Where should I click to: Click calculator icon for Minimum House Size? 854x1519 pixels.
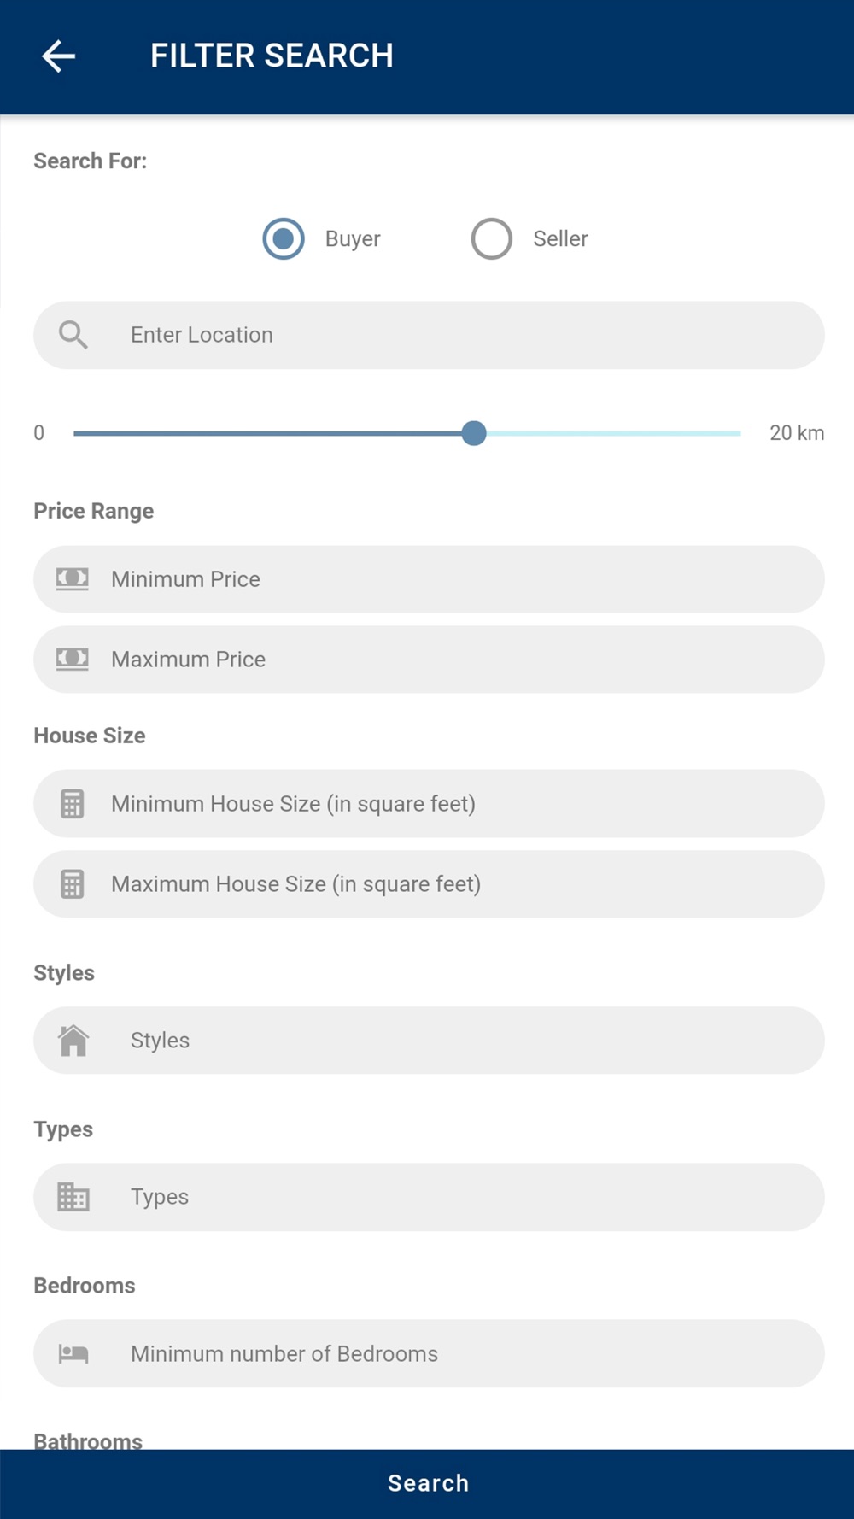pyautogui.click(x=73, y=804)
